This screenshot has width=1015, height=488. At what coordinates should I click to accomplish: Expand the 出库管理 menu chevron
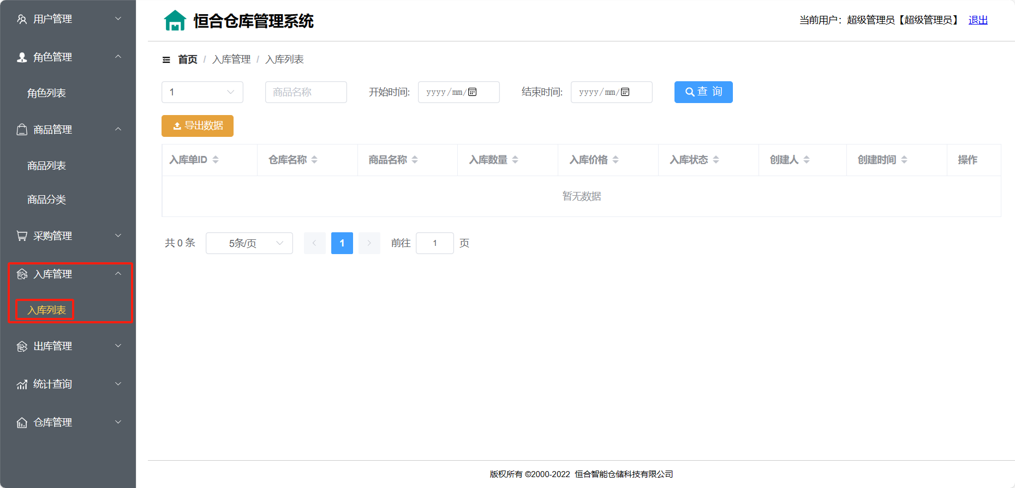(x=118, y=346)
